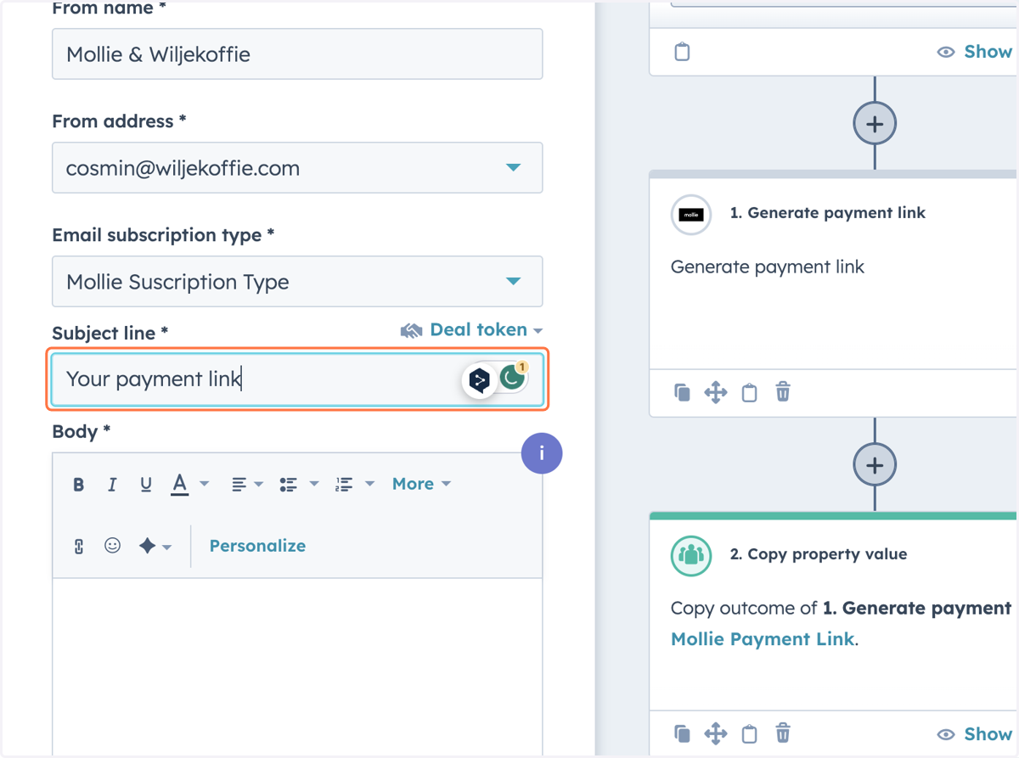This screenshot has height=758, width=1019.
Task: Click the Mollie logo on step 1
Action: pyautogui.click(x=691, y=215)
